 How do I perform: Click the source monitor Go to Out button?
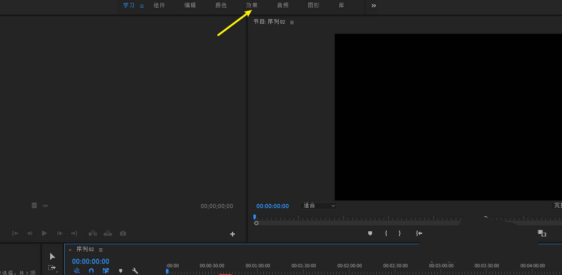coord(74,233)
